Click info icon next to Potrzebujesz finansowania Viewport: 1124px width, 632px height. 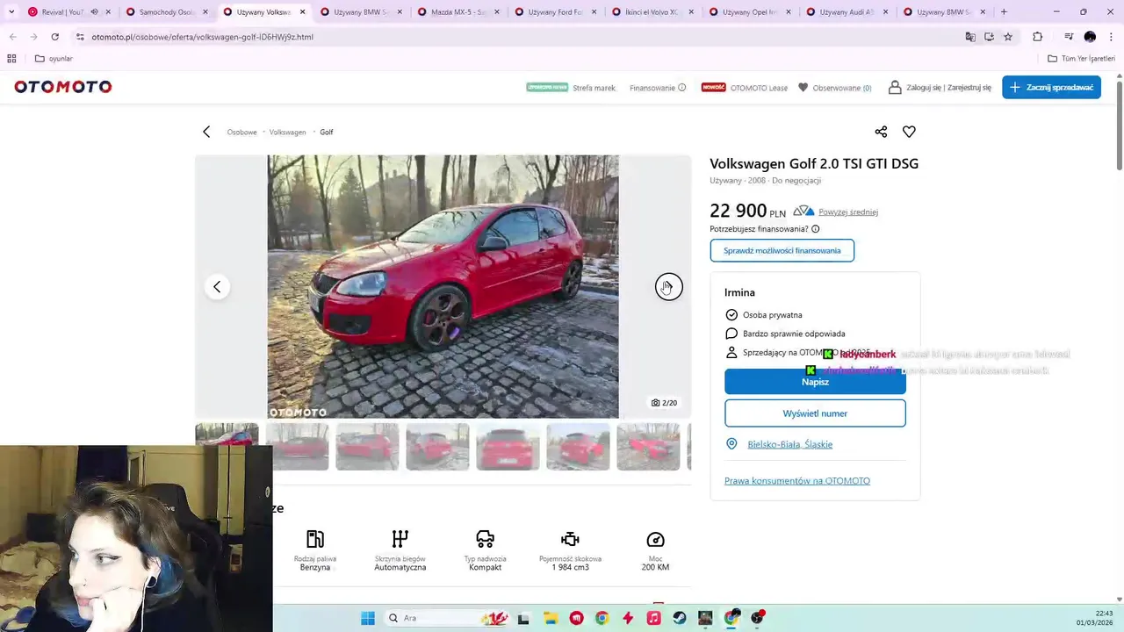(815, 229)
